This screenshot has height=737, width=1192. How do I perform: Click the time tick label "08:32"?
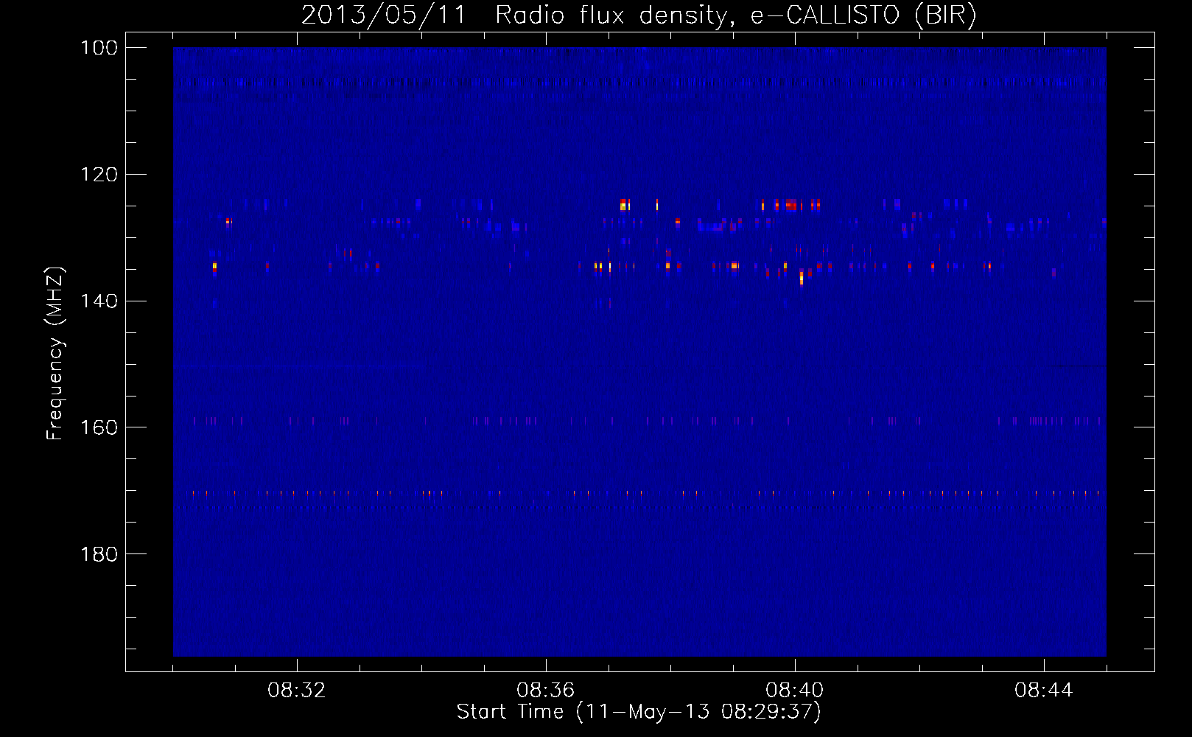[297, 691]
